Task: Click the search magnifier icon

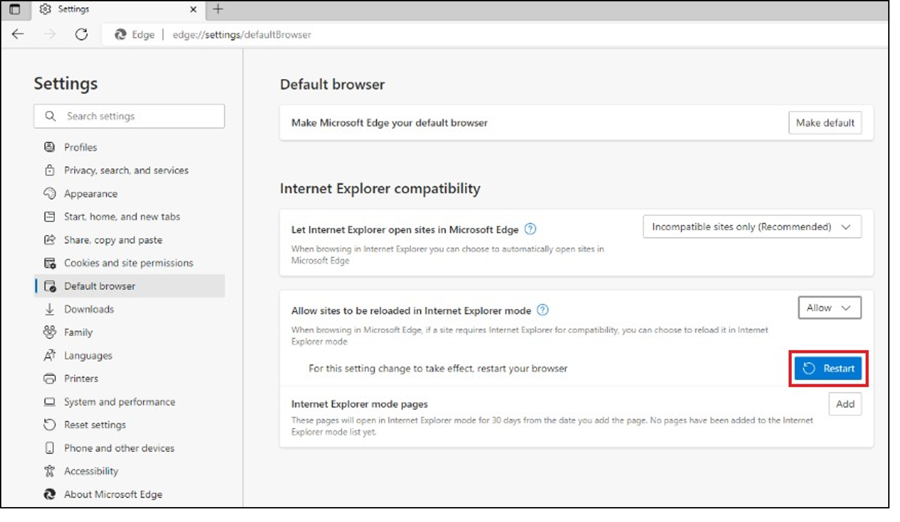Action: tap(50, 116)
